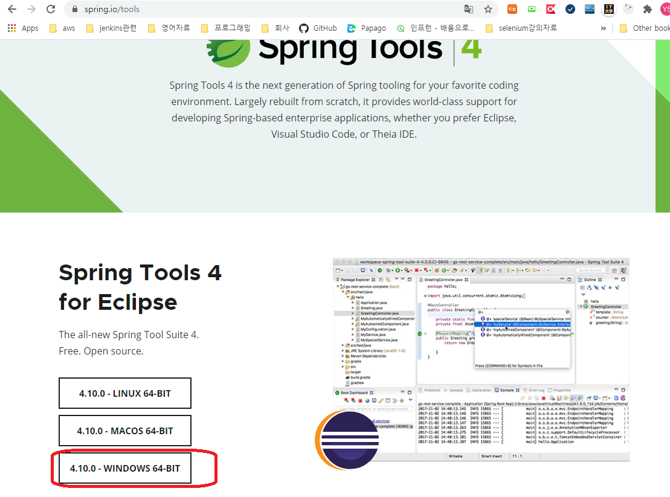The width and height of the screenshot is (670, 497).
Task: Open the blue dictionary extension icon
Action: [590, 9]
